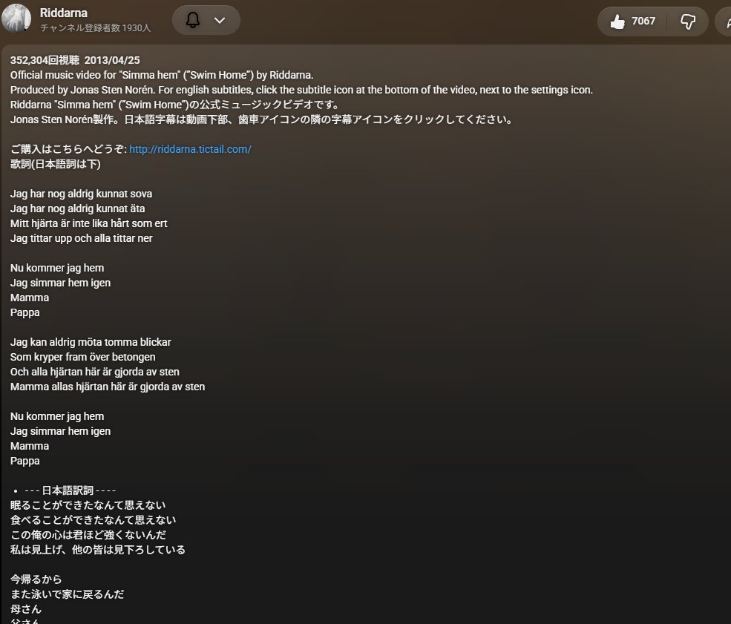Click the partially visible share button

(x=725, y=22)
